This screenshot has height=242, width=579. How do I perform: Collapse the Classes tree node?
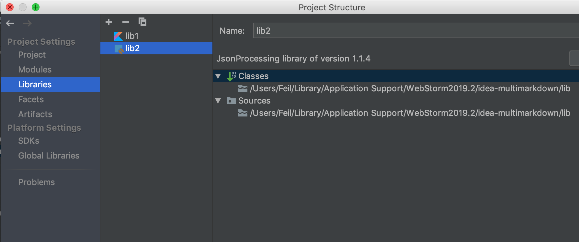218,76
